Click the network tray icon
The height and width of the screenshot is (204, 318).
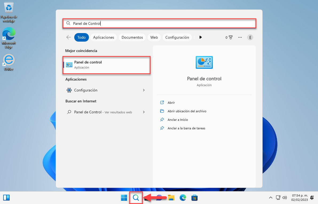[x=278, y=198]
